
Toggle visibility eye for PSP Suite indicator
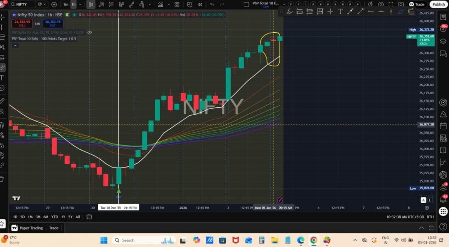point(89,32)
